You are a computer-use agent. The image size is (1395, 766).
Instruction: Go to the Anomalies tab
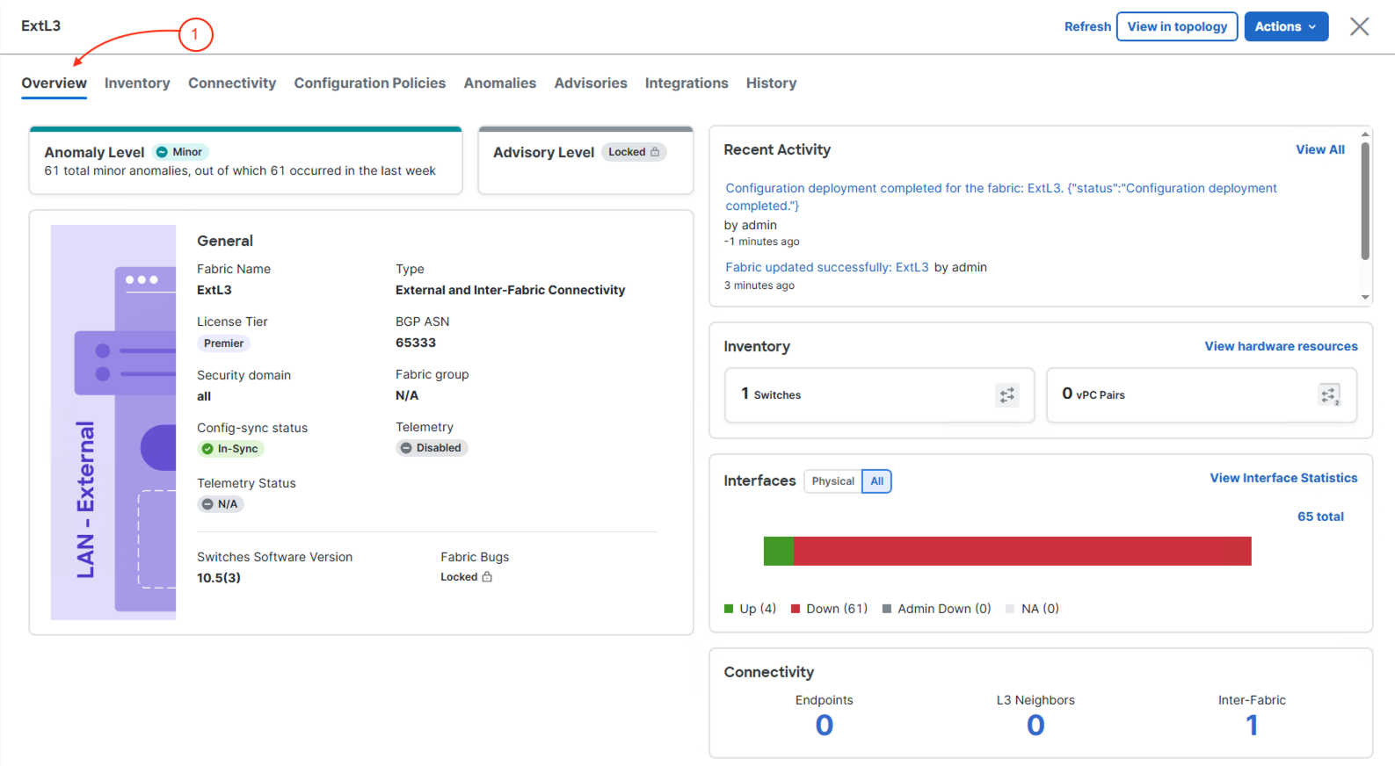pos(500,83)
